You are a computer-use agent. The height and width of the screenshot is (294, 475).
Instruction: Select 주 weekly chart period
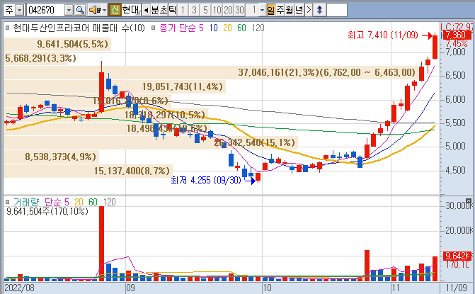tap(280, 11)
